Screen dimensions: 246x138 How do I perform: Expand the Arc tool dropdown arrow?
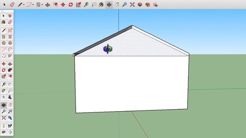pyautogui.click(x=33, y=5)
